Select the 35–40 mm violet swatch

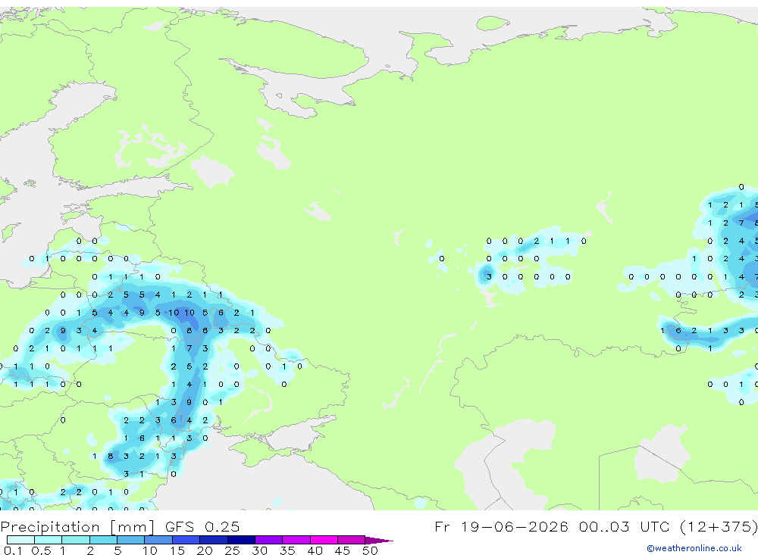[x=296, y=540]
